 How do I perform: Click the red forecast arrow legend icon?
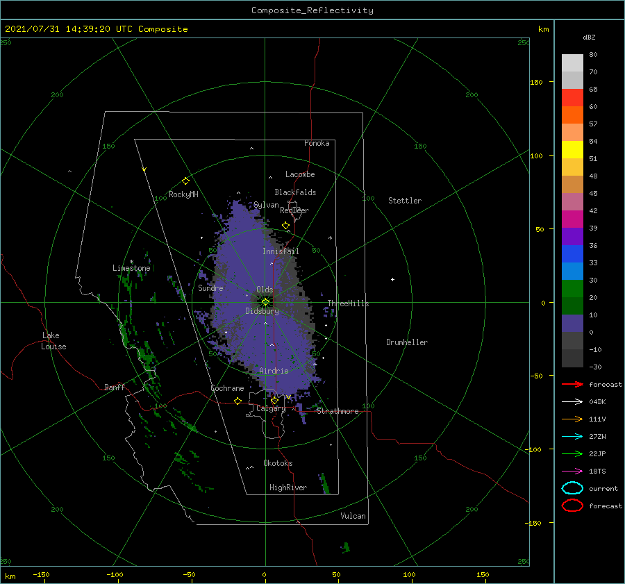tap(572, 384)
